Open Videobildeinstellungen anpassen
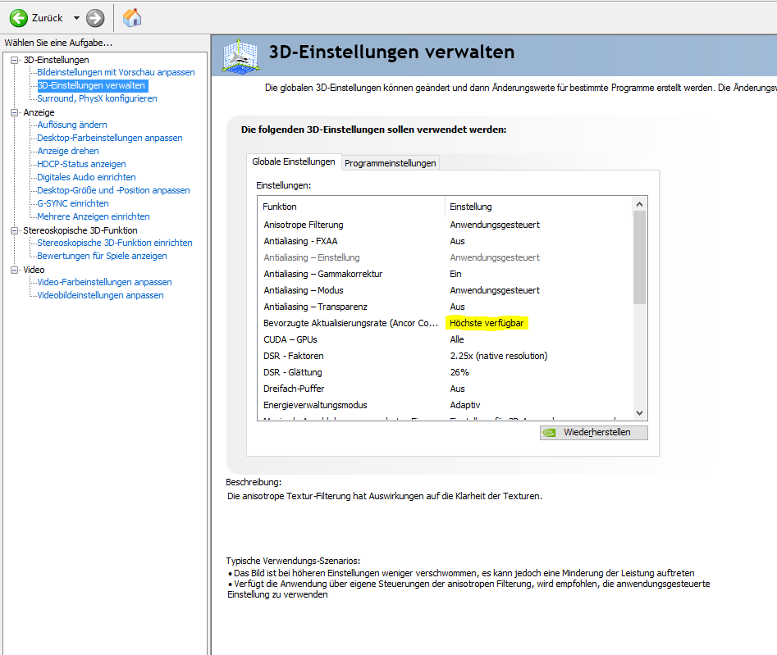Image resolution: width=777 pixels, height=655 pixels. pos(101,295)
